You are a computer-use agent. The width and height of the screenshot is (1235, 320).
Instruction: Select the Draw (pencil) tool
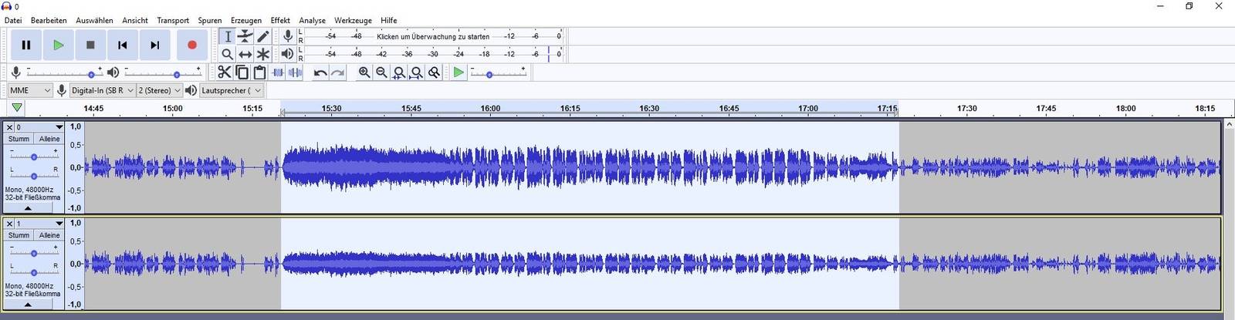tap(263, 36)
